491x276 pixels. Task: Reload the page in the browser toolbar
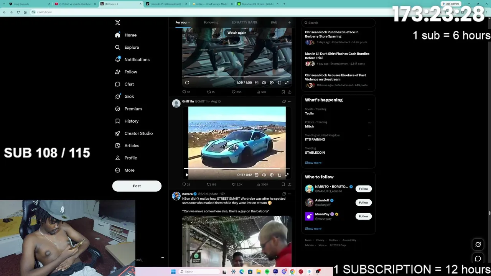(18, 12)
